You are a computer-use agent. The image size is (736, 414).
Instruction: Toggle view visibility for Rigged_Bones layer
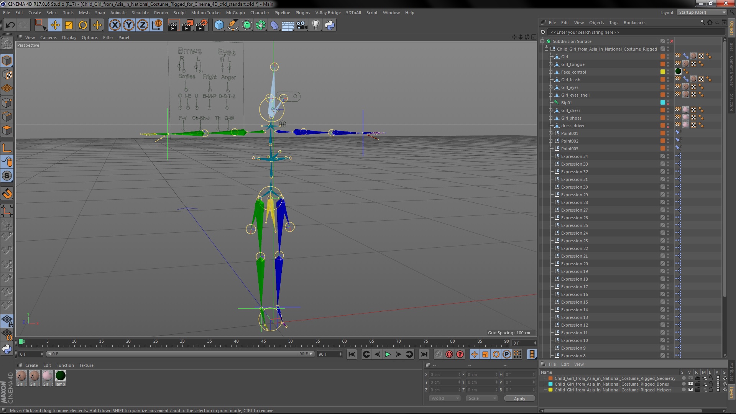click(x=690, y=384)
